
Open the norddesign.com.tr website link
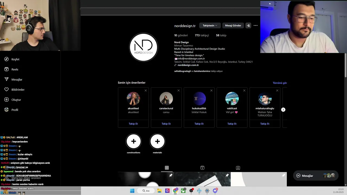pos(188,65)
